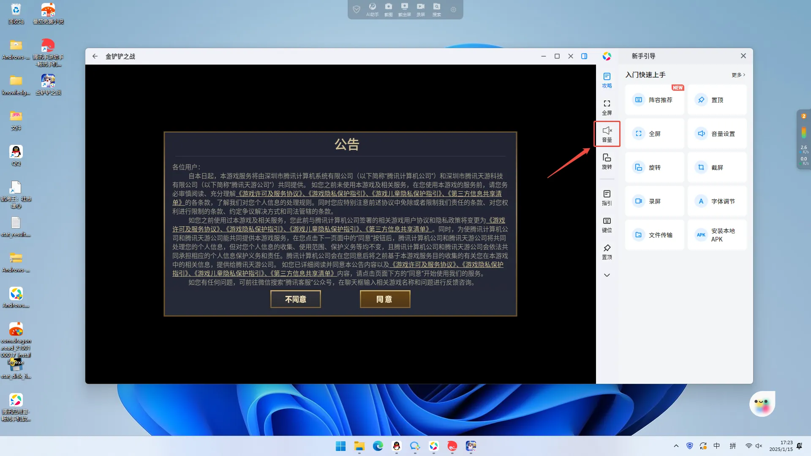811x456 pixels.
Task: Open the Windows Start menu
Action: coord(340,446)
